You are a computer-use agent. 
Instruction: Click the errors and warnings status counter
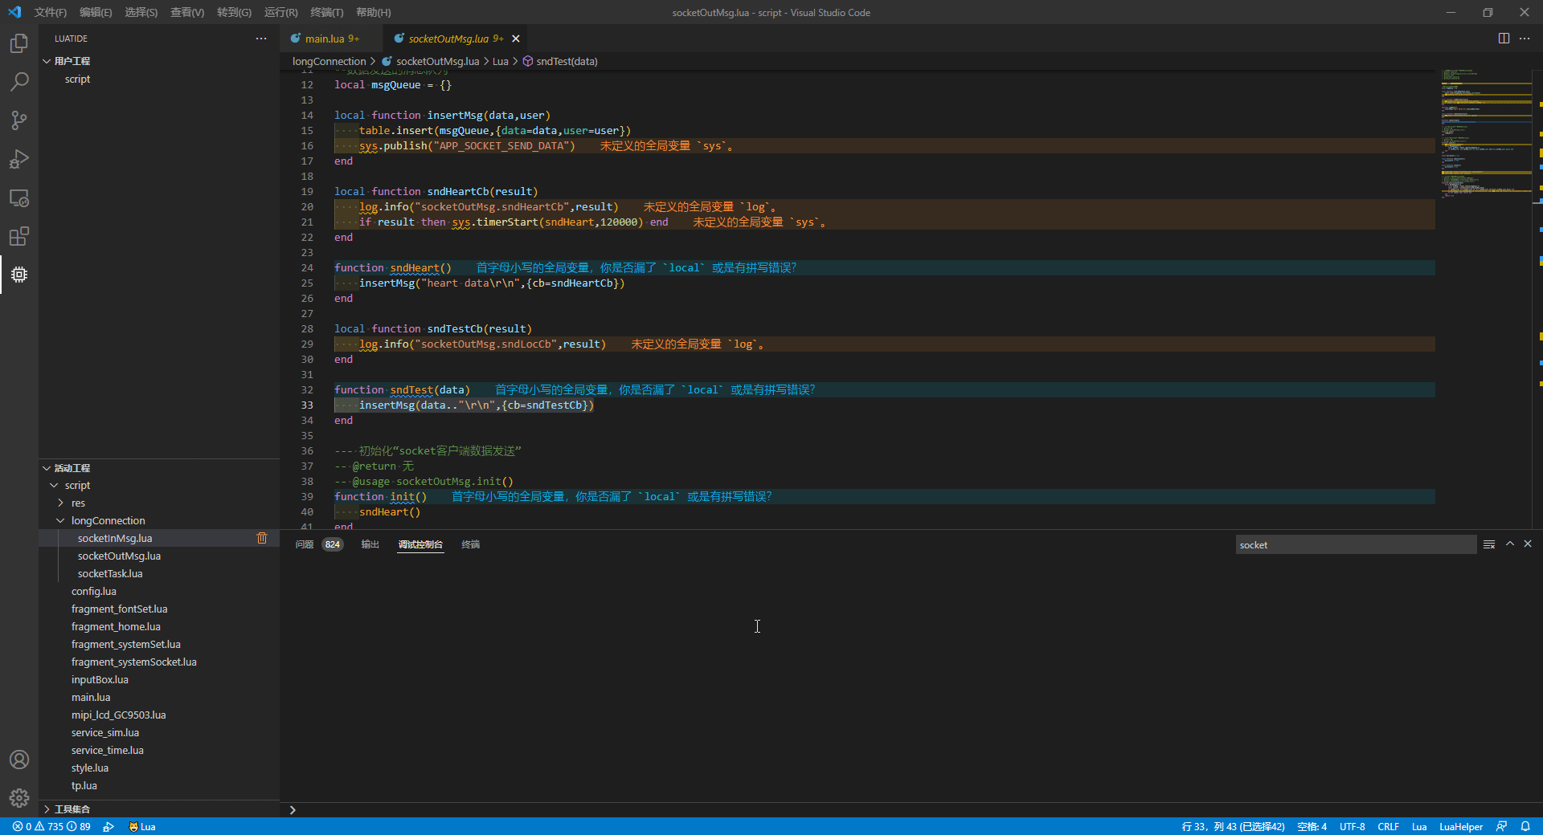click(51, 826)
